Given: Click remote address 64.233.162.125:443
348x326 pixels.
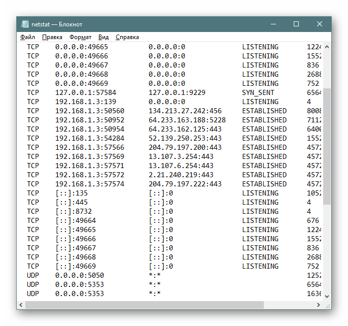Looking at the screenshot, I should pyautogui.click(x=185, y=129).
